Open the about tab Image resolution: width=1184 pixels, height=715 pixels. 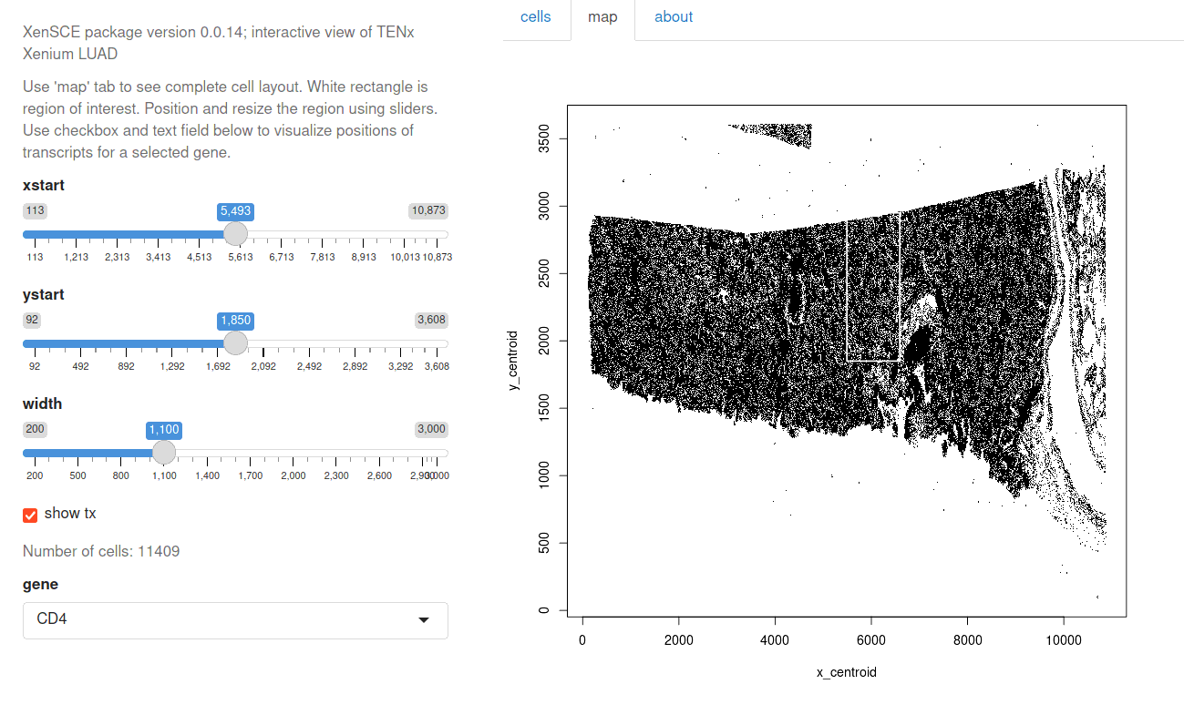(x=674, y=16)
